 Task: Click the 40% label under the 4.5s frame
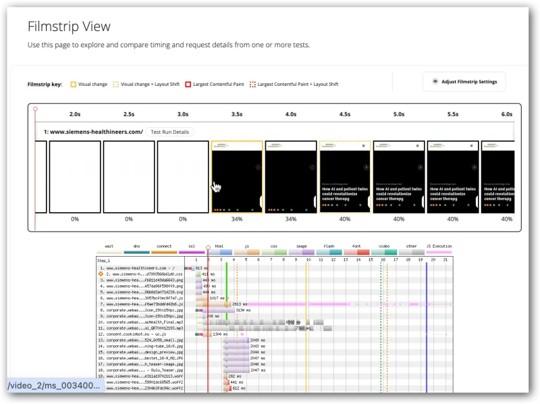coord(345,219)
